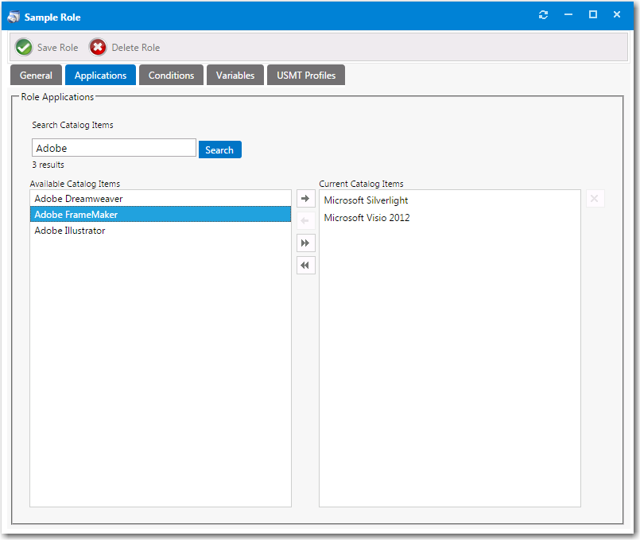This screenshot has height=540, width=640.
Task: Click the double left arrow to remove all
Action: tap(305, 265)
